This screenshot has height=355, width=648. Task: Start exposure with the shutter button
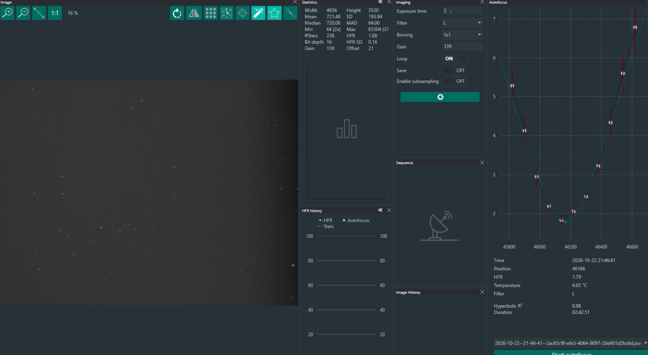point(440,97)
